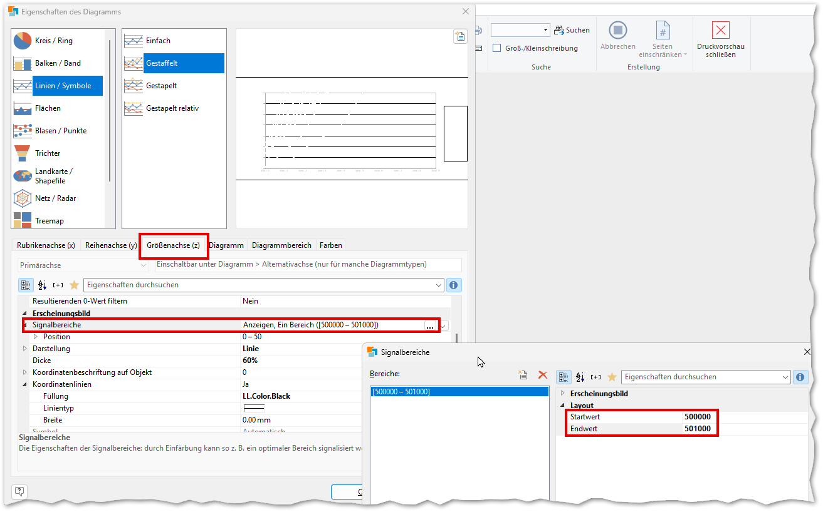823x512 pixels.
Task: Enable Groß-/Kleinschreibung checkbox
Action: [496, 48]
